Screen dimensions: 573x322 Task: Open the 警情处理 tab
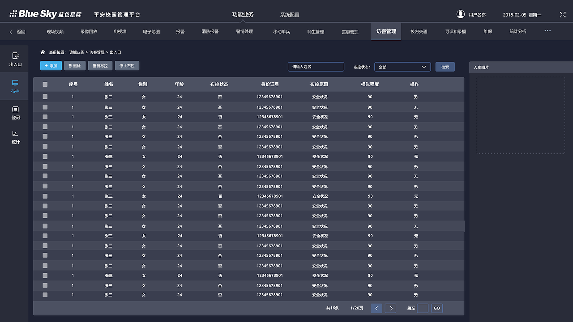[244, 32]
